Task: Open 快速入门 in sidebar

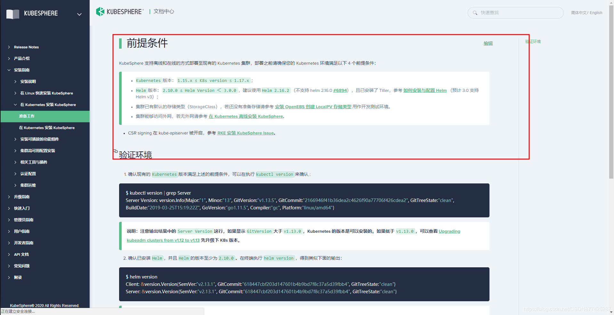Action: click(x=22, y=208)
